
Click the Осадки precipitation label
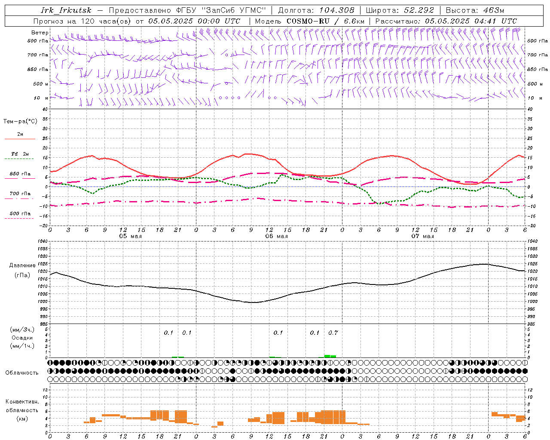(22, 338)
